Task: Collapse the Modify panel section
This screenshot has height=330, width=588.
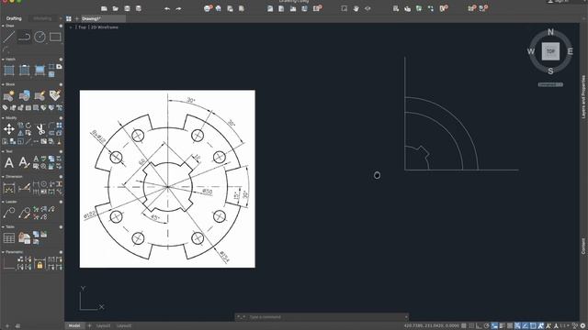Action: (3, 118)
